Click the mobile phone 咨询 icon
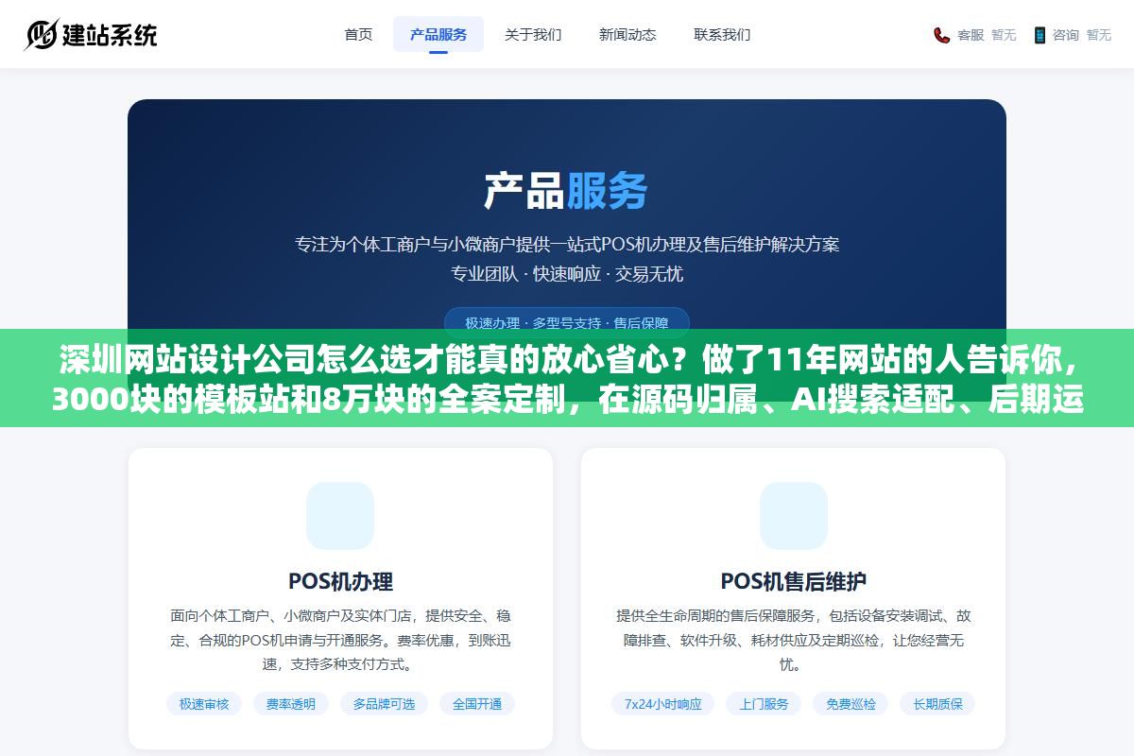The width and height of the screenshot is (1134, 756). point(1039,35)
